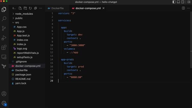Toggle the secondary side bar layout icon
Viewport: 192px width, 108px height.
click(x=183, y=2)
